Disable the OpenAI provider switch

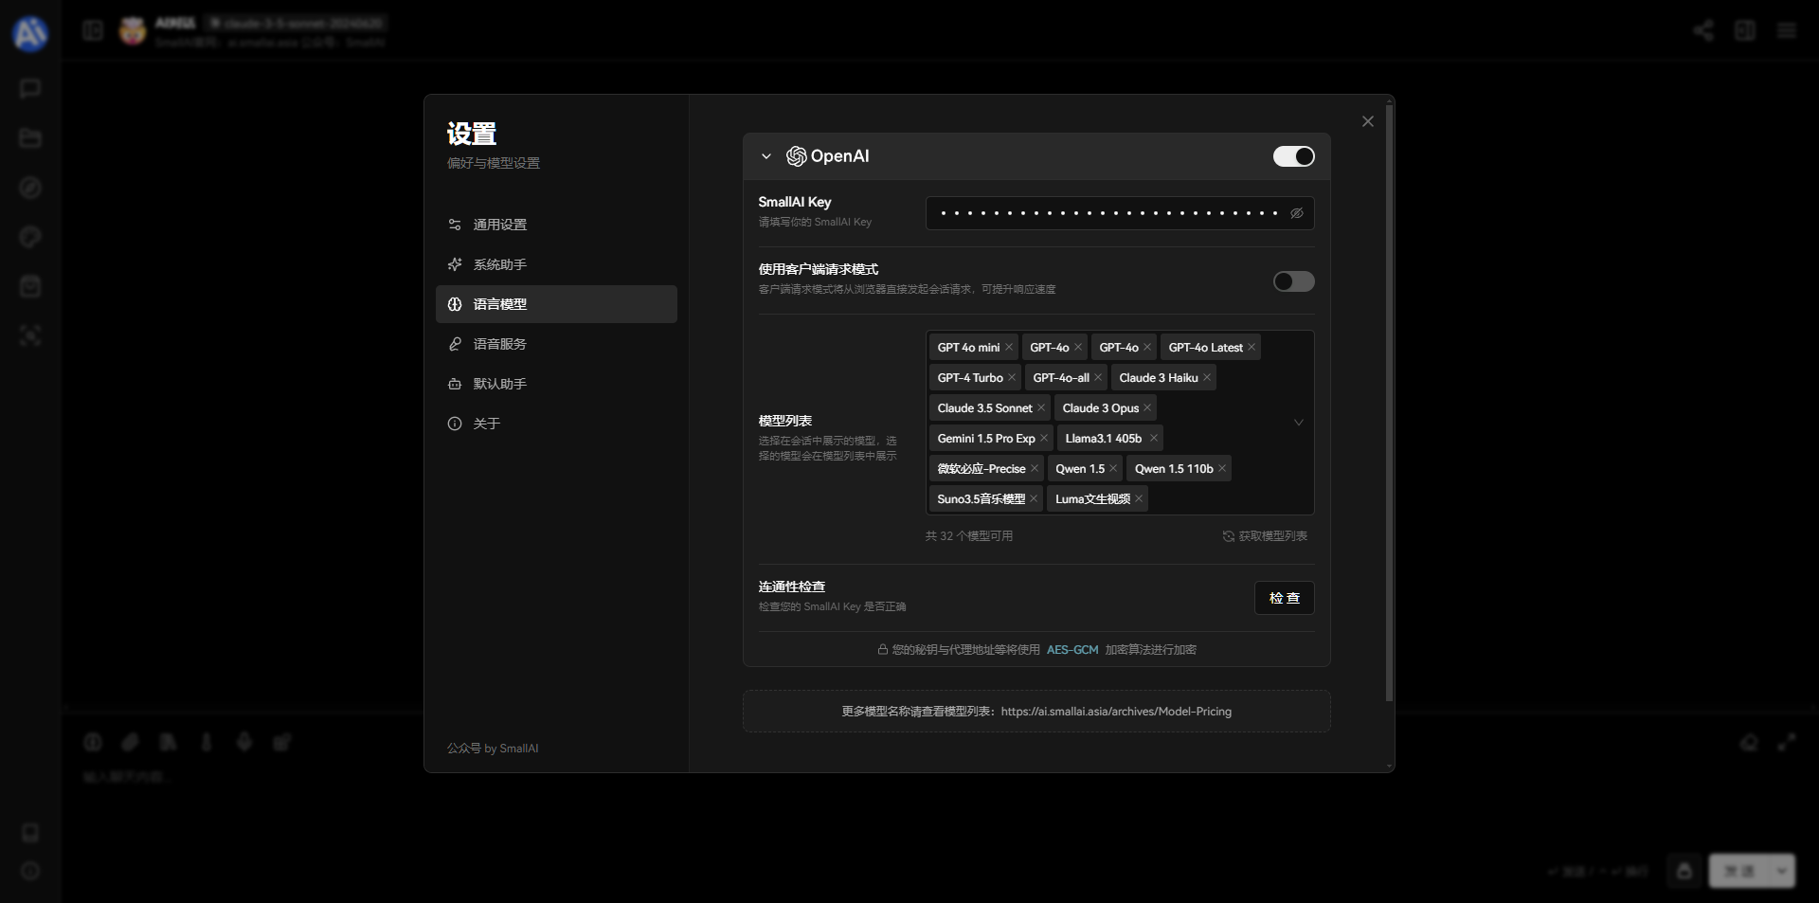point(1293,156)
